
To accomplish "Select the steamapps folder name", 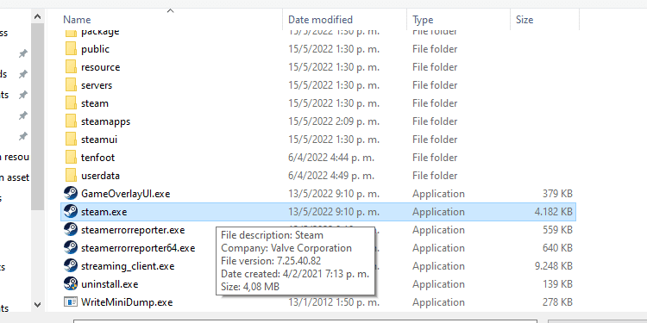I will click(x=105, y=121).
